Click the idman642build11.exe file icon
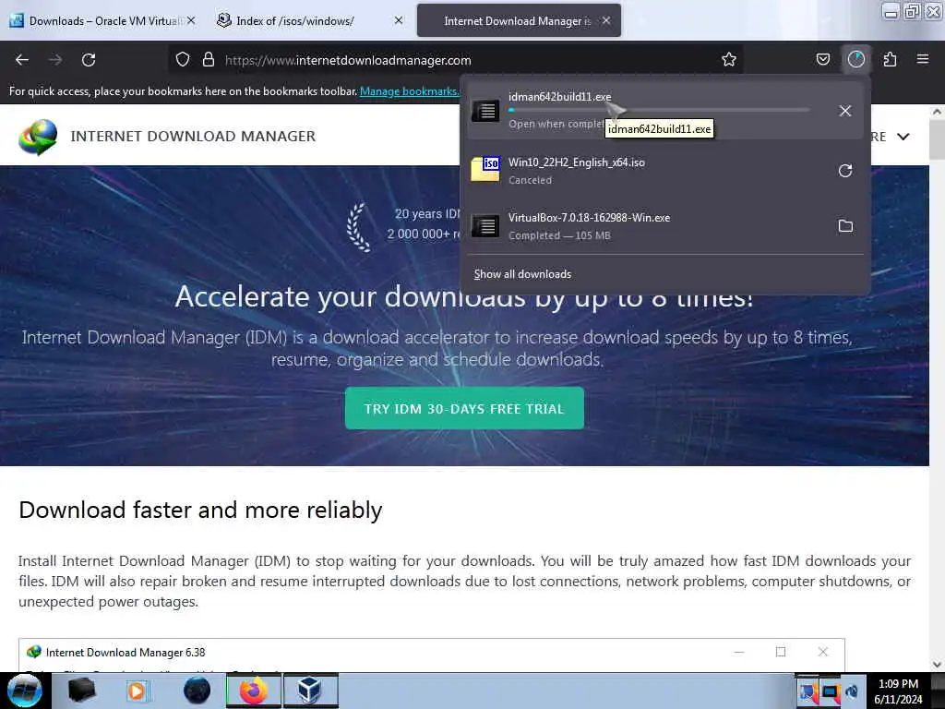This screenshot has height=709, width=945. click(485, 111)
